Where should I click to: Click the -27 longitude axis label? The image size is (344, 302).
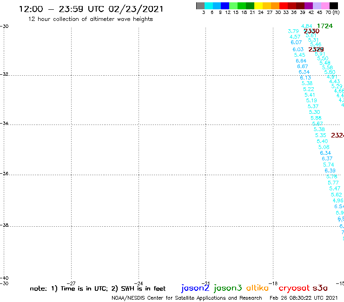click(71, 283)
